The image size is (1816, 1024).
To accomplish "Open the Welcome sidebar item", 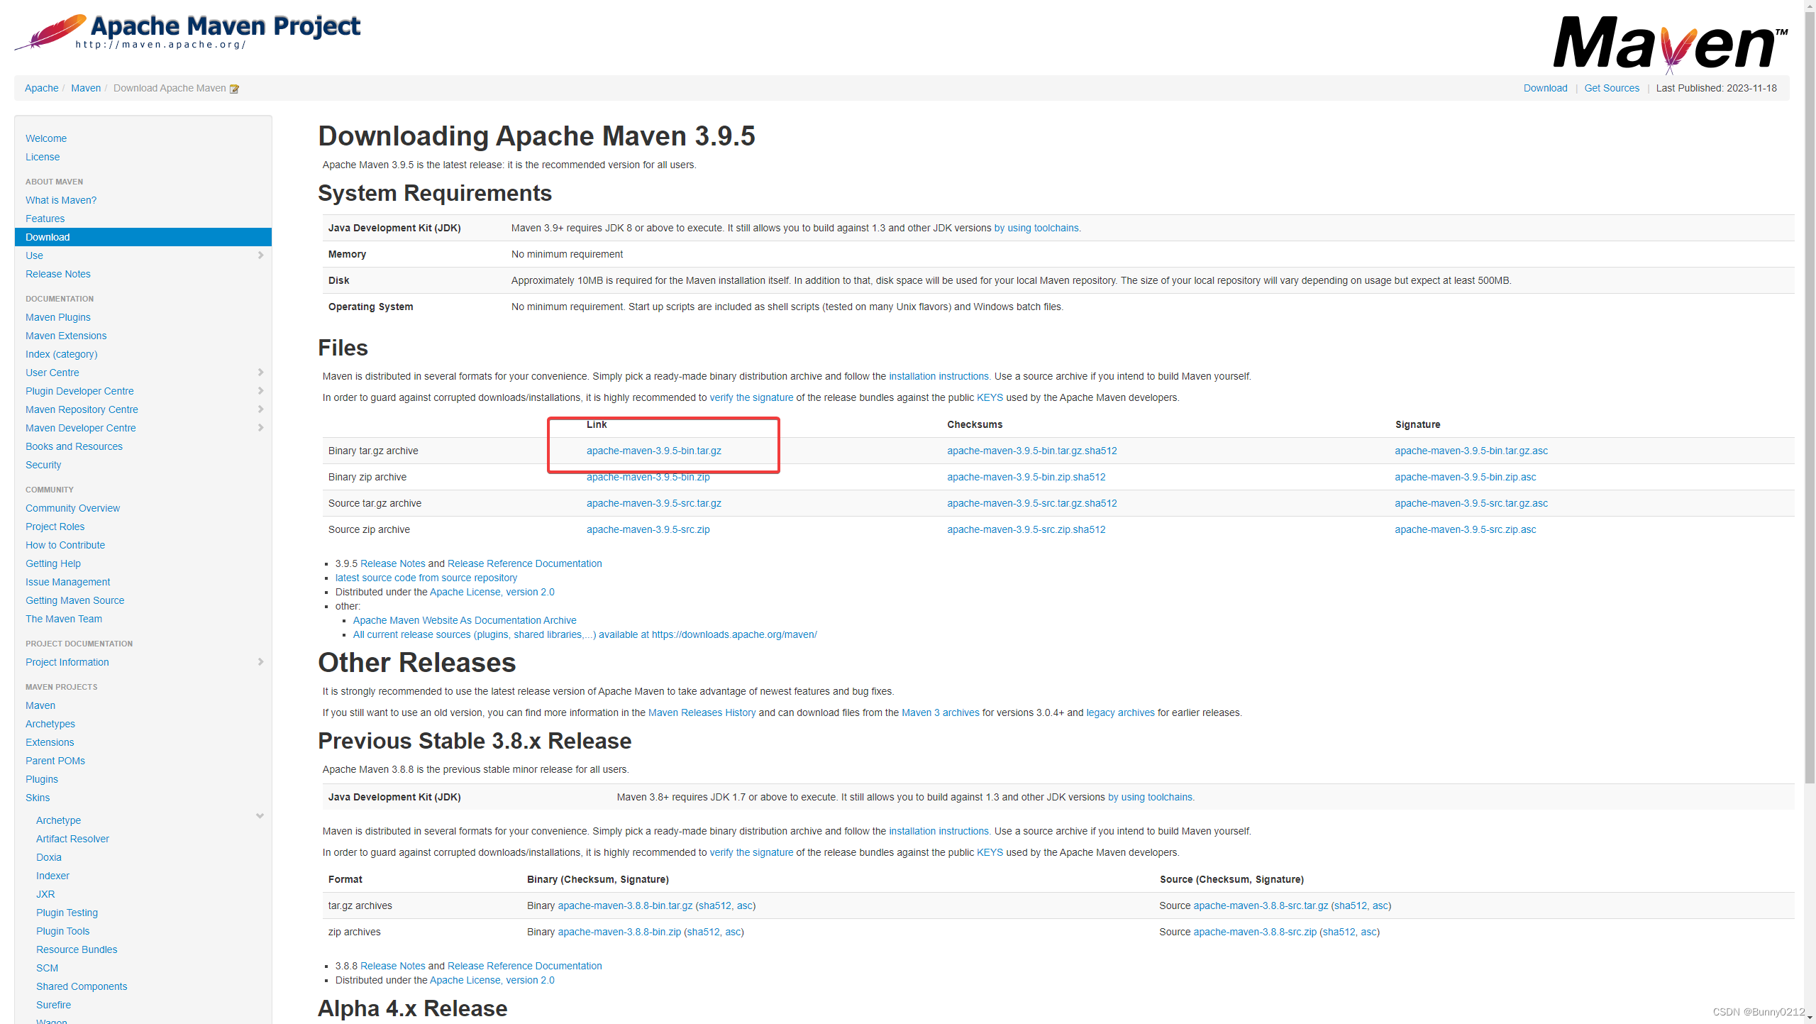I will tap(46, 138).
